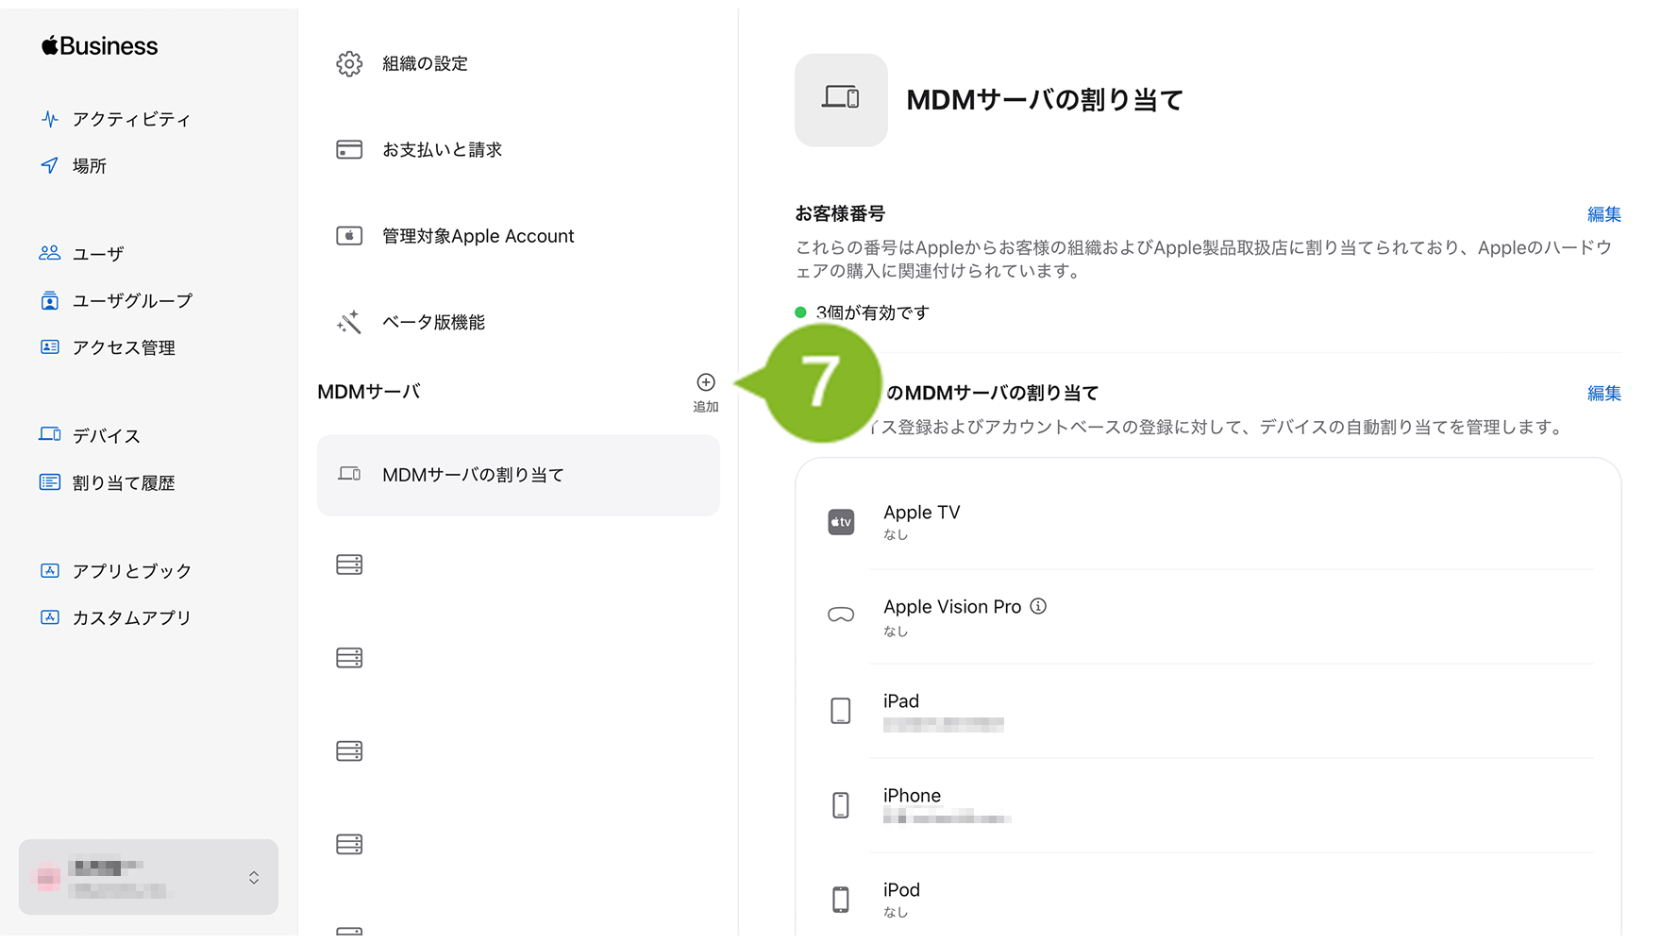Click the devices laptop icon in sidebar

coord(50,434)
